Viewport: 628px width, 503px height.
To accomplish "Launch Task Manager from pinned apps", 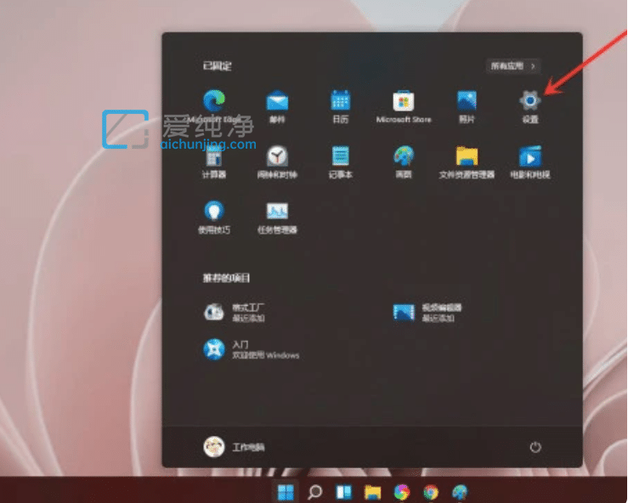I will pos(277,211).
